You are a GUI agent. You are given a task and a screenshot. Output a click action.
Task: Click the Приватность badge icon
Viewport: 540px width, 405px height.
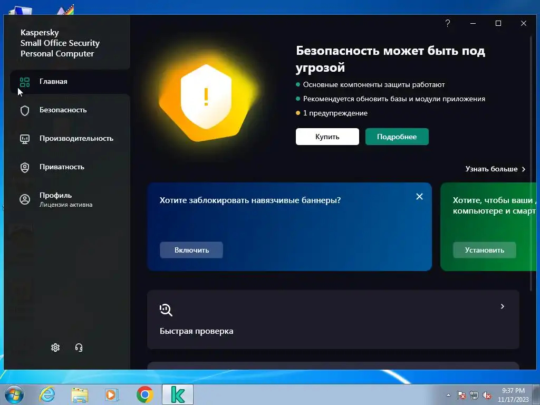coord(25,168)
